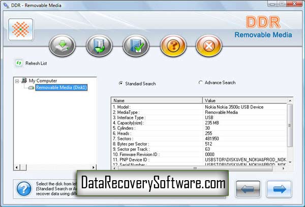Click the Refresh List label
Screen dimensions: 305x207
click(36, 63)
